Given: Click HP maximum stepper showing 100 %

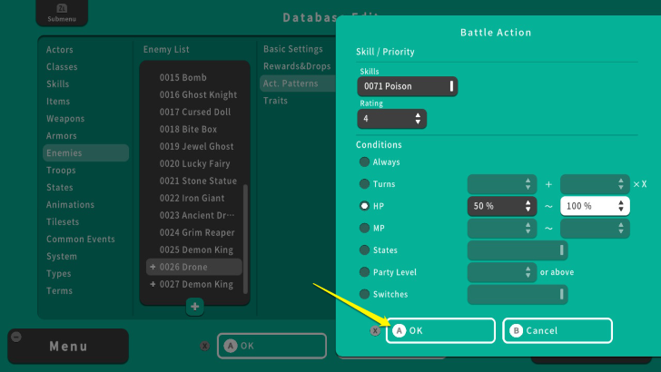Looking at the screenshot, I should (x=595, y=206).
